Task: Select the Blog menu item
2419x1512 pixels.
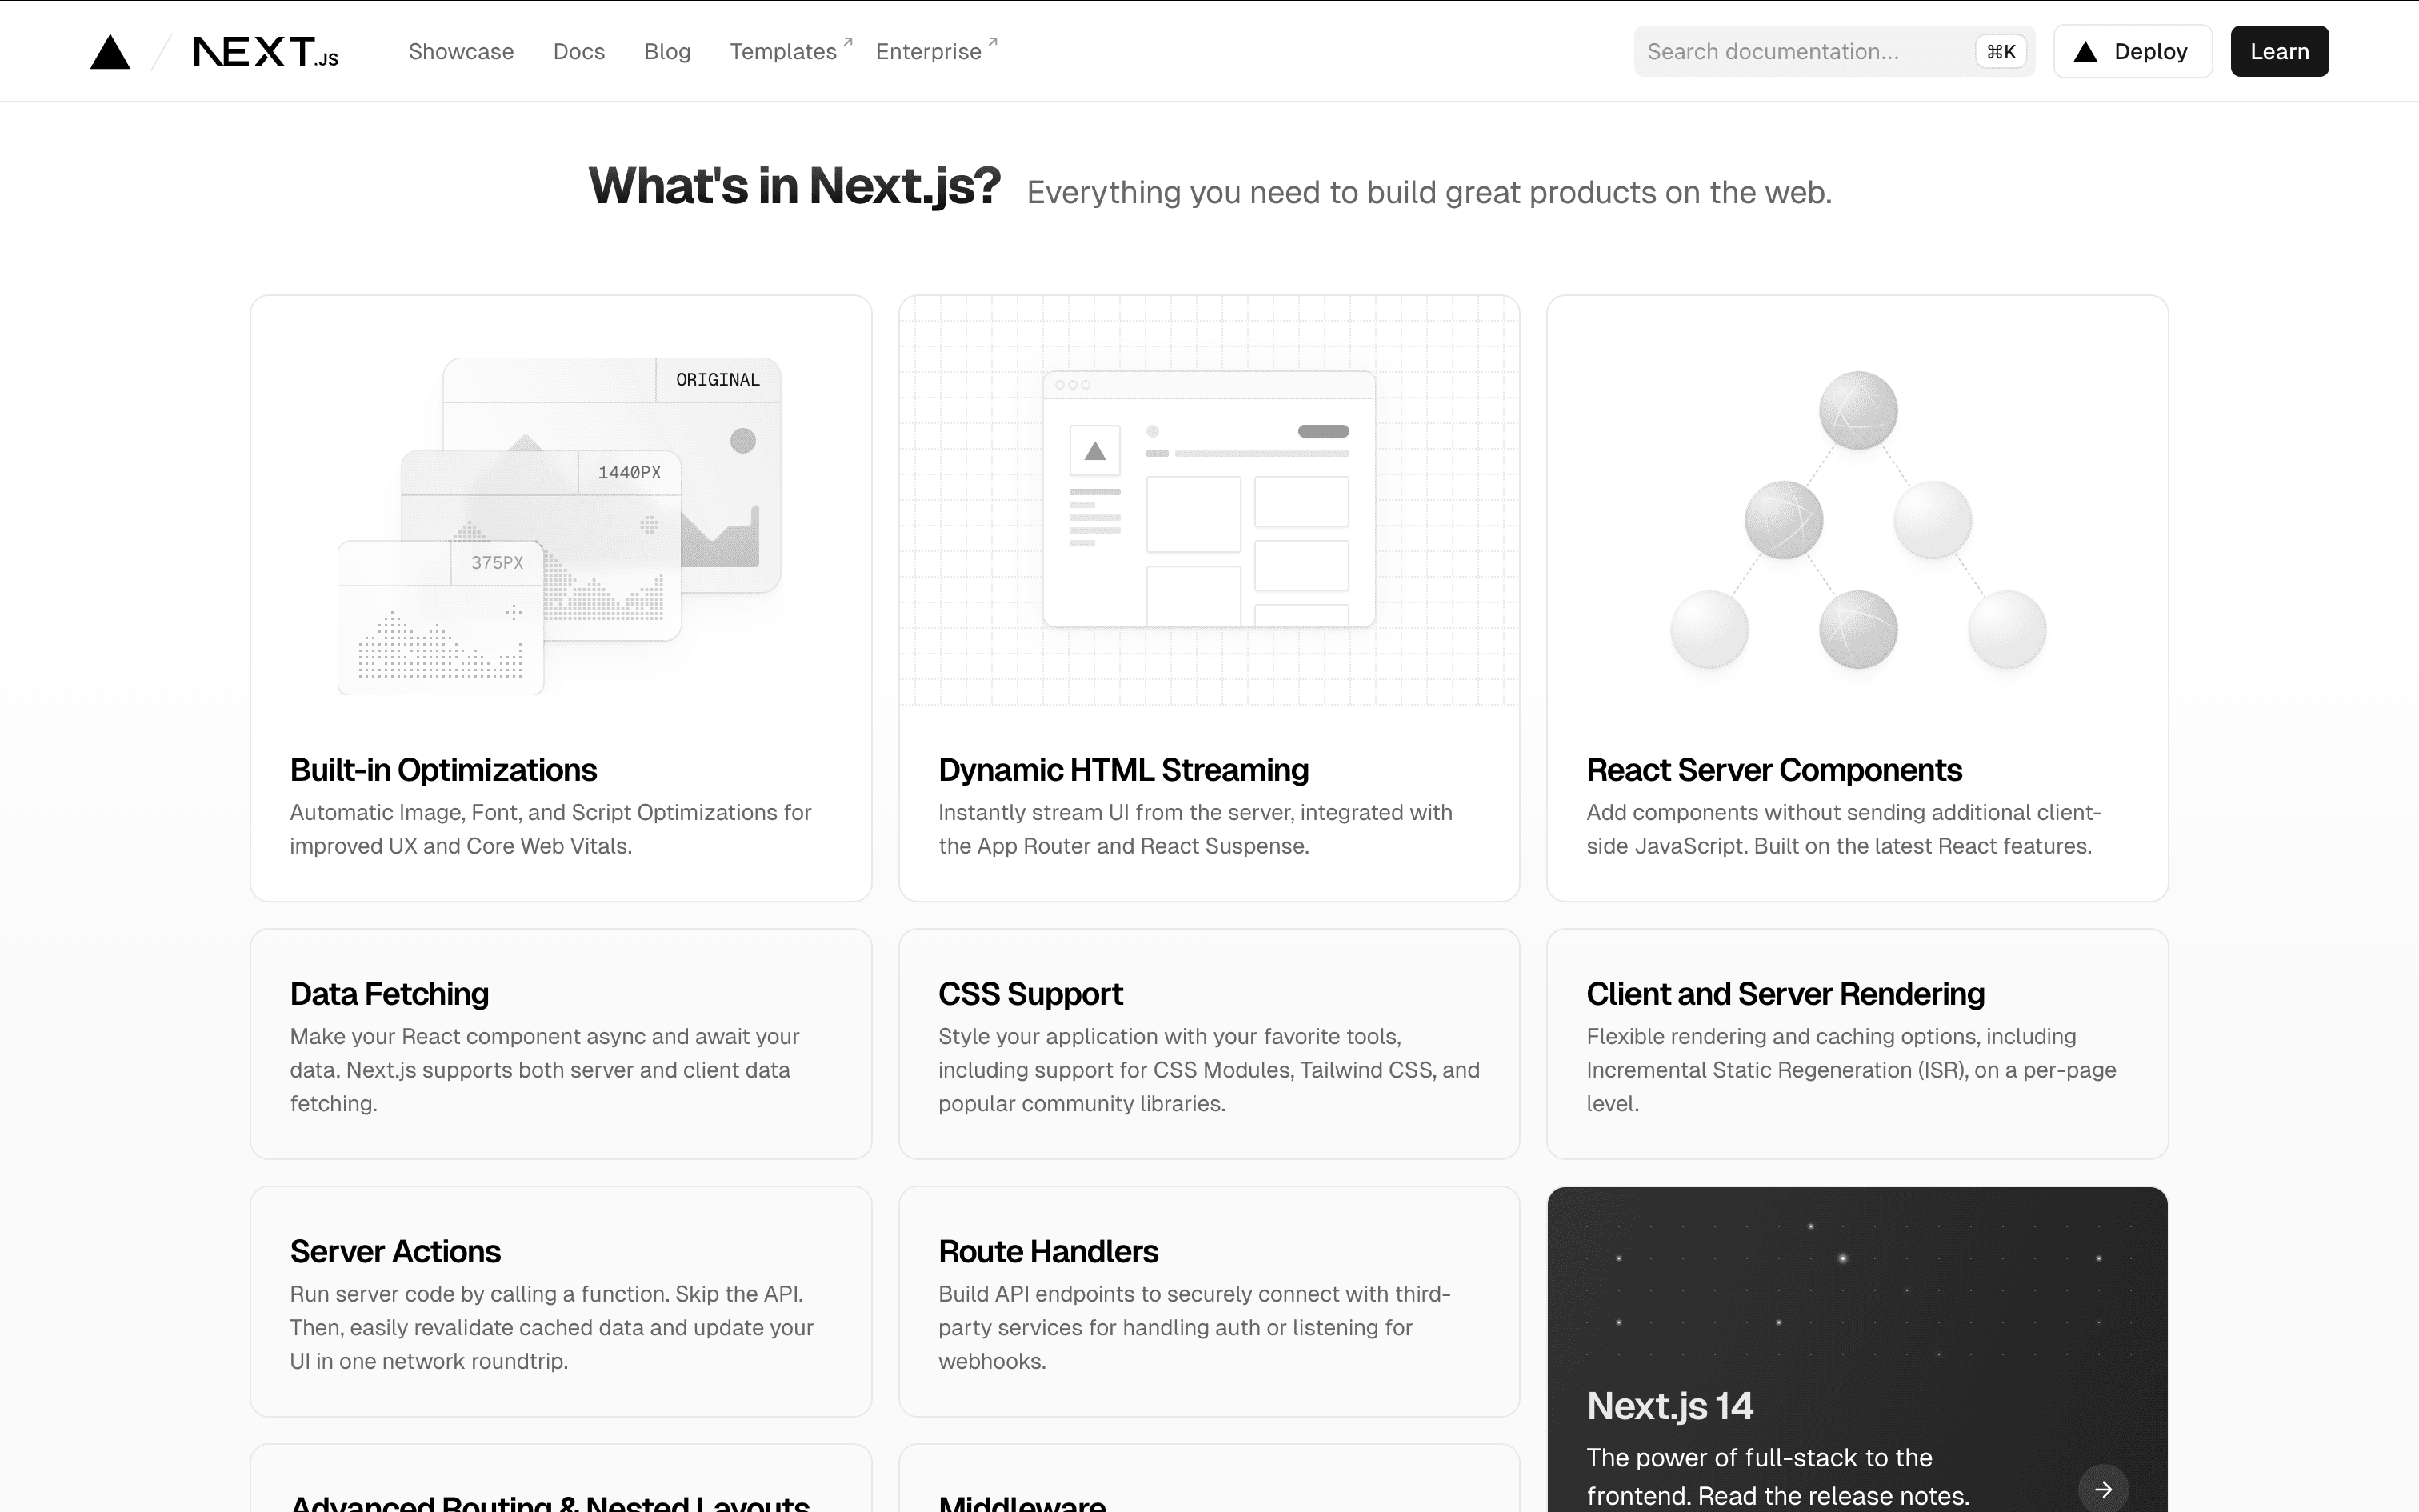Action: [667, 50]
